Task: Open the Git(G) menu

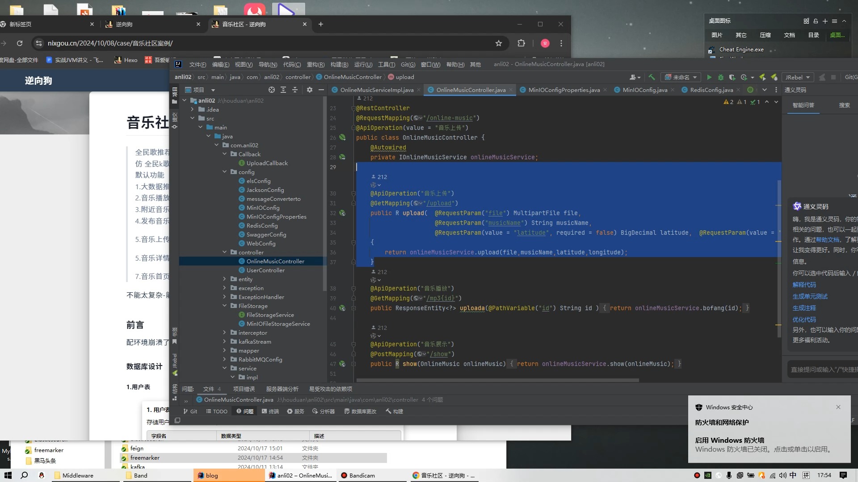Action: pyautogui.click(x=408, y=64)
